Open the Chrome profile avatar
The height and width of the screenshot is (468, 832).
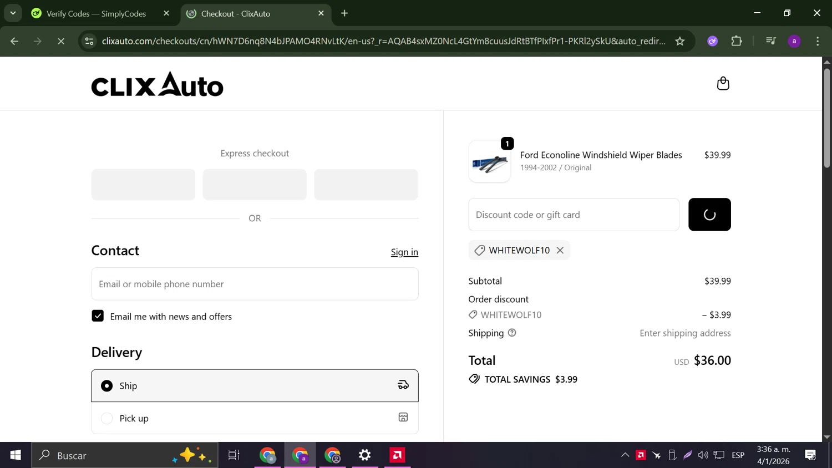click(x=794, y=41)
